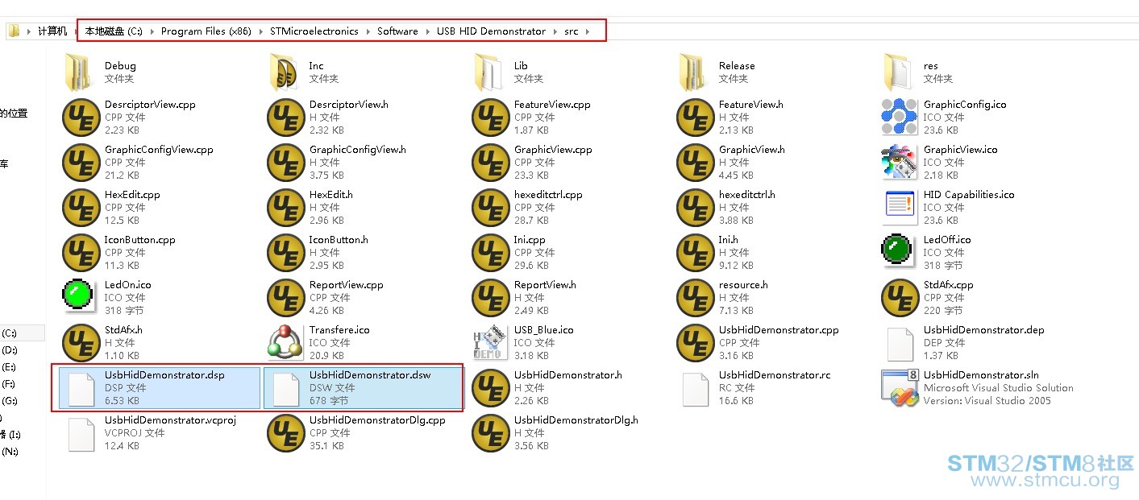Image resolution: width=1139 pixels, height=500 pixels.
Task: Select the FeatureView.cpp file icon
Action: 490,118
